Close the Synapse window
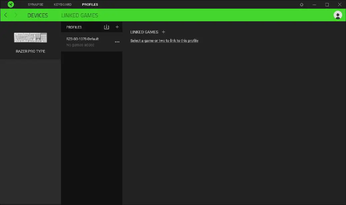The width and height of the screenshot is (346, 205). coord(340,4)
